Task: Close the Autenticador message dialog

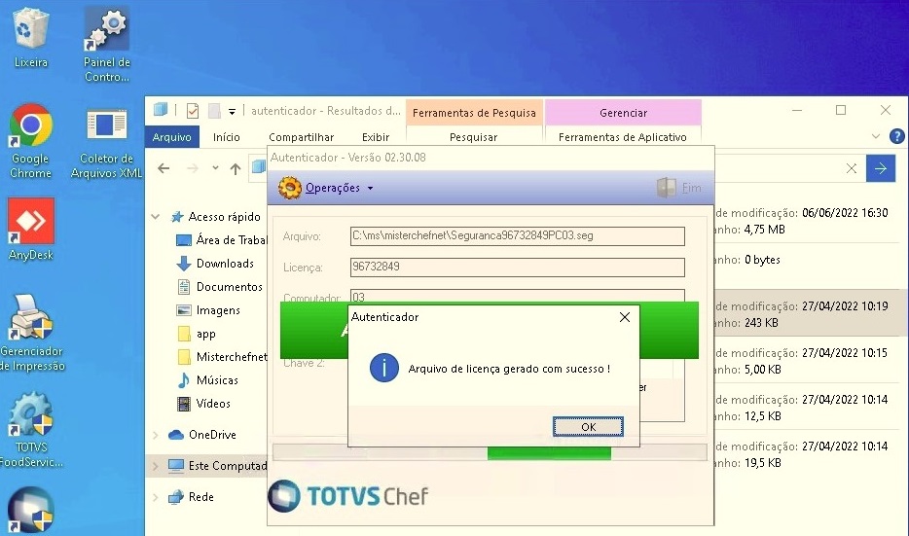Action: [x=625, y=317]
